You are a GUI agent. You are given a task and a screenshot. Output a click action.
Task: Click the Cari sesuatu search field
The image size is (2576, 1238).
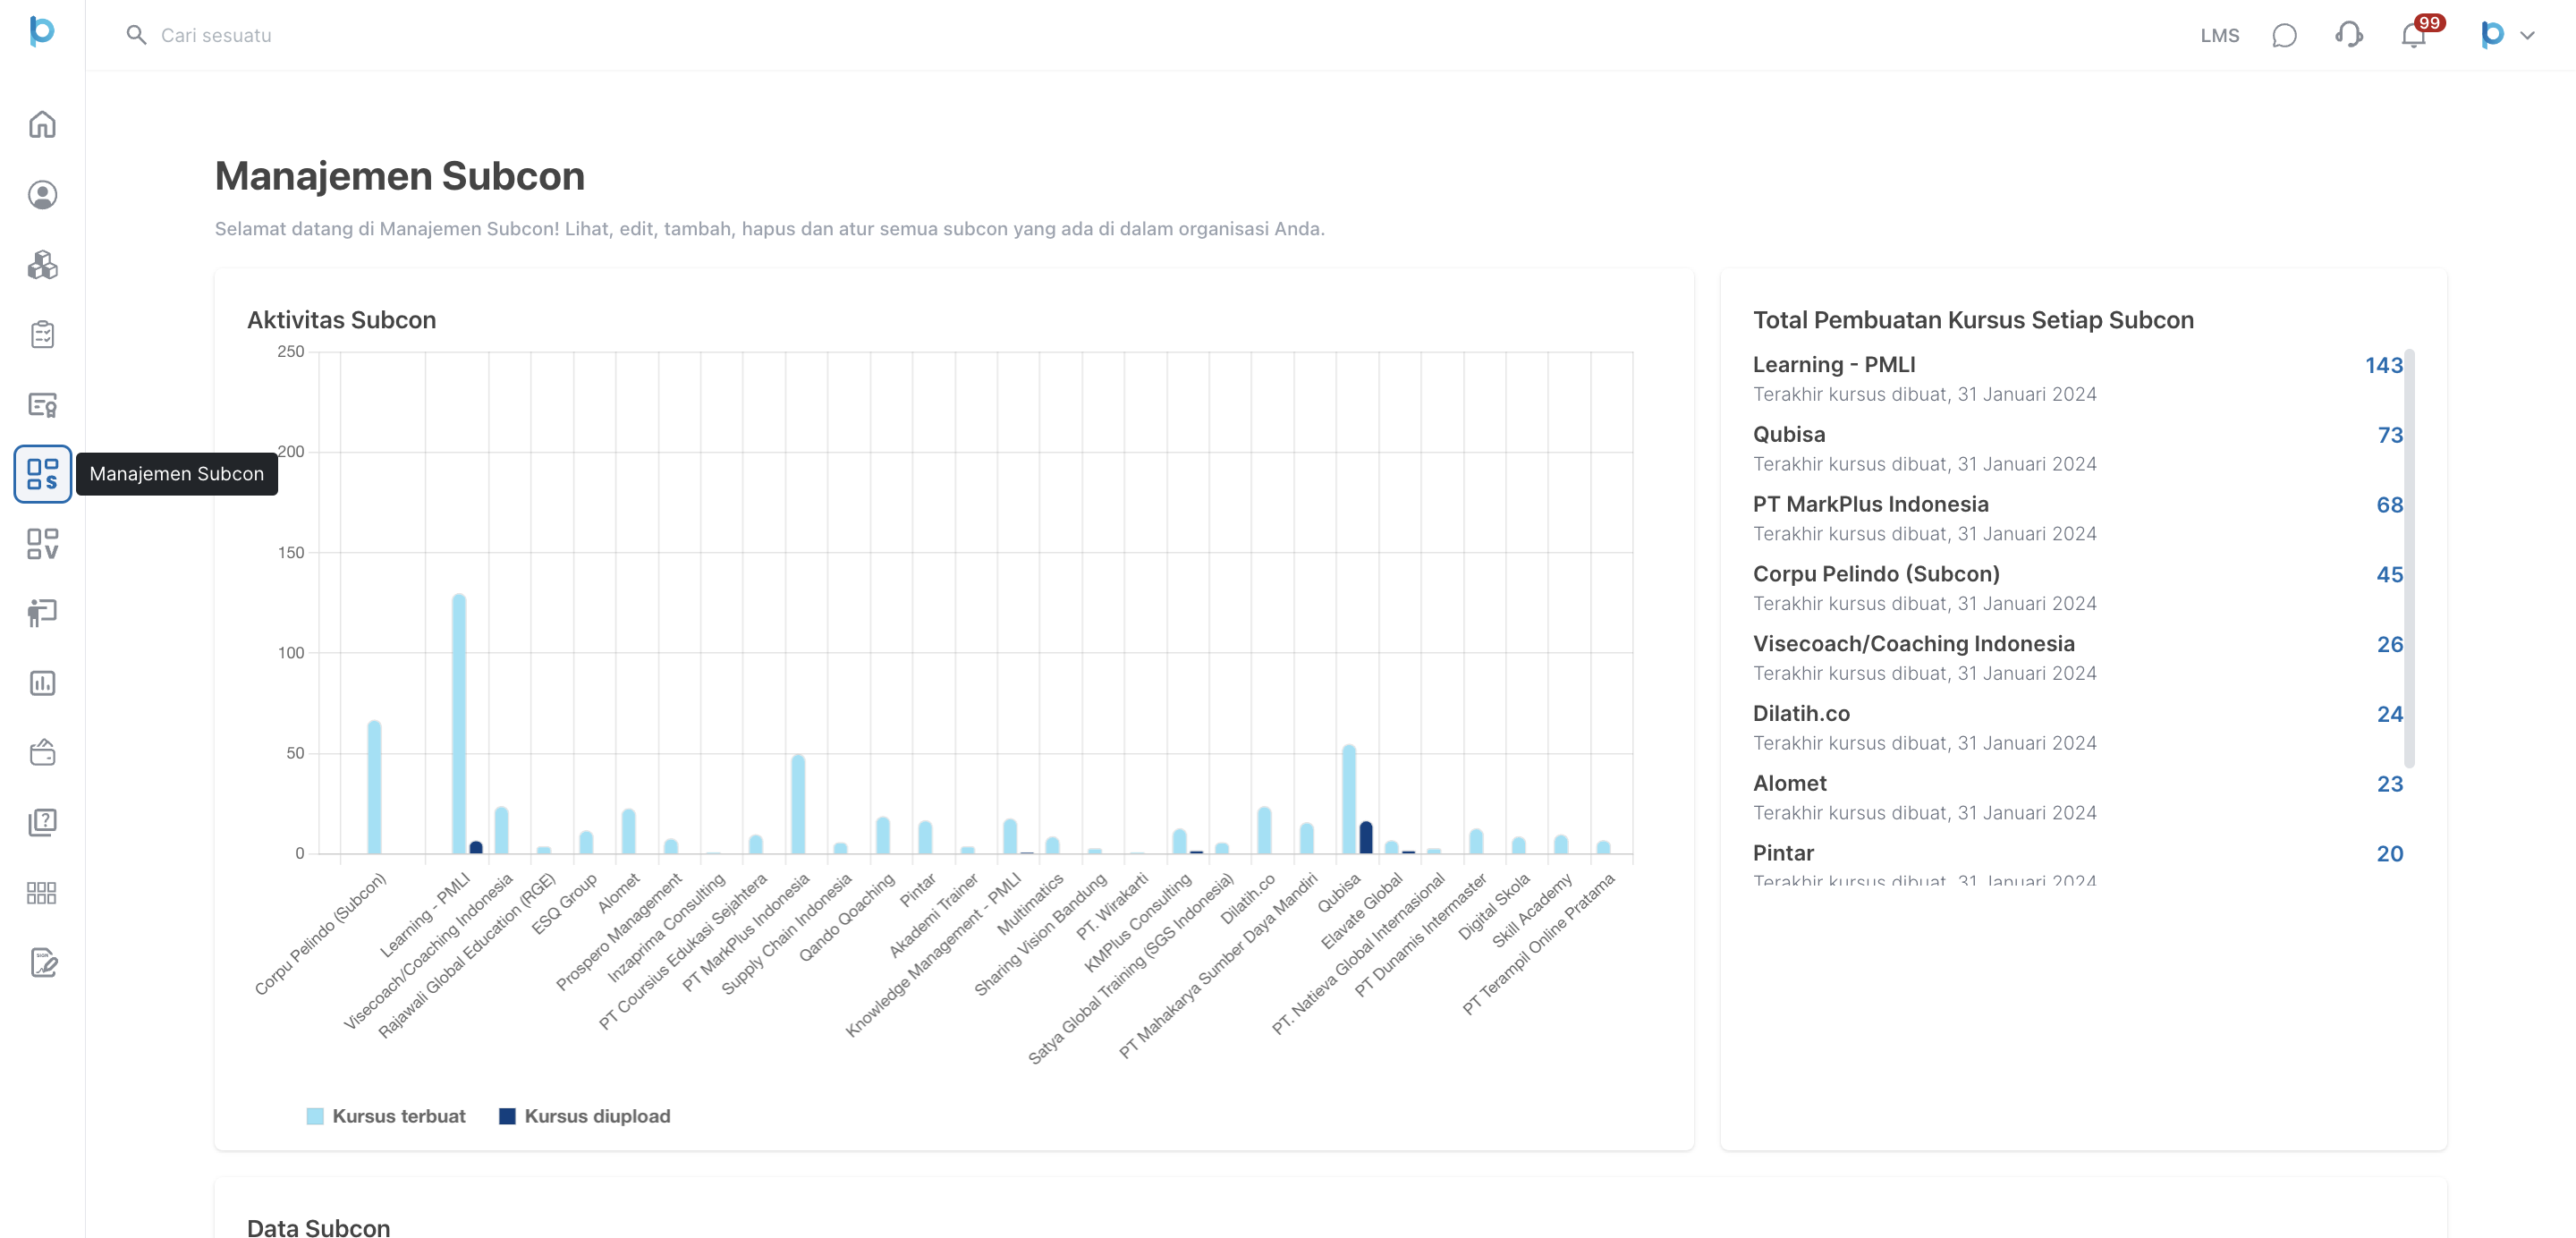coord(216,35)
